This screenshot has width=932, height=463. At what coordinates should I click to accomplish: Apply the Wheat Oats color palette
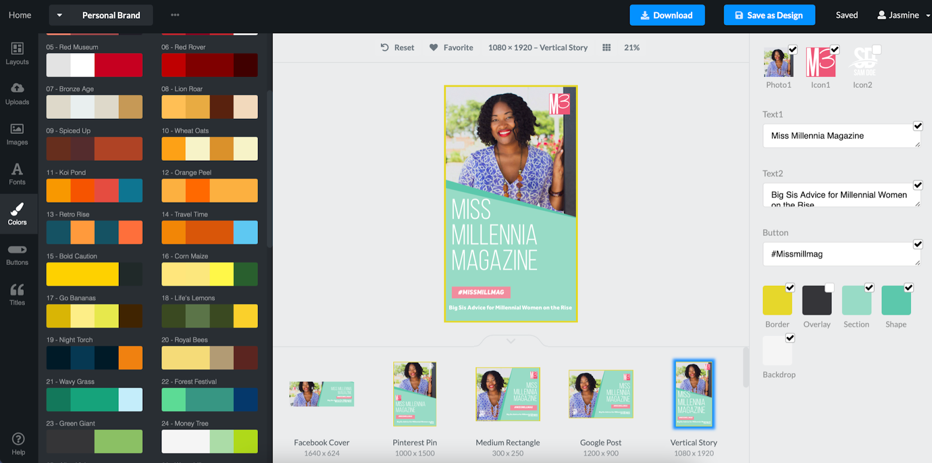tap(210, 149)
